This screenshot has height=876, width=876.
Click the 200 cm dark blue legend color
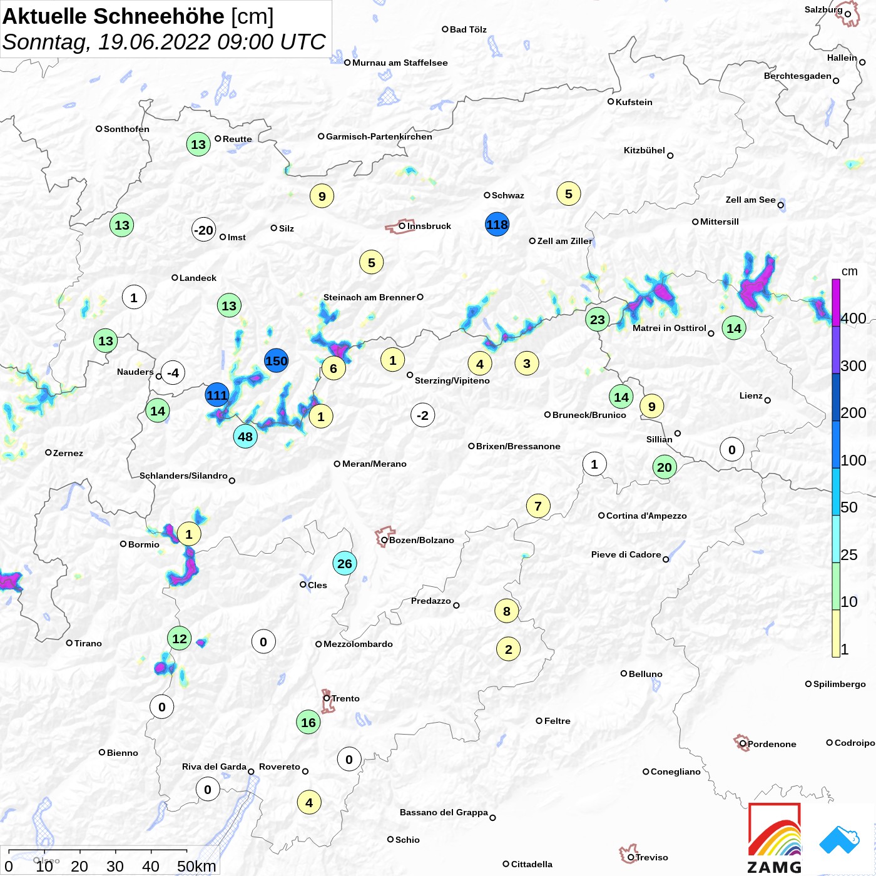pyautogui.click(x=836, y=397)
